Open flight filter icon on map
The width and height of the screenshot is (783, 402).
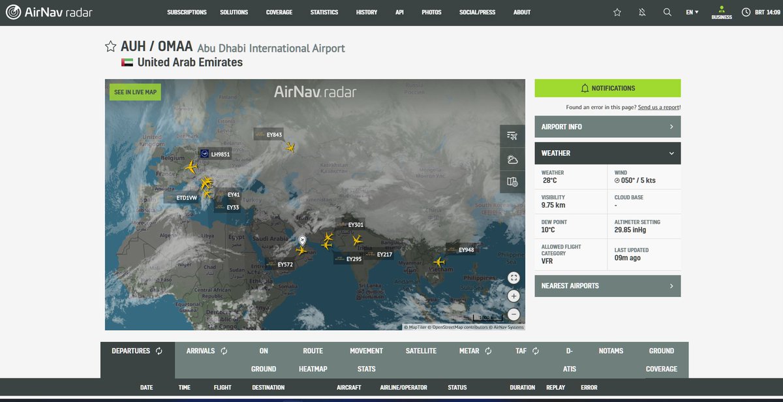tap(512, 136)
